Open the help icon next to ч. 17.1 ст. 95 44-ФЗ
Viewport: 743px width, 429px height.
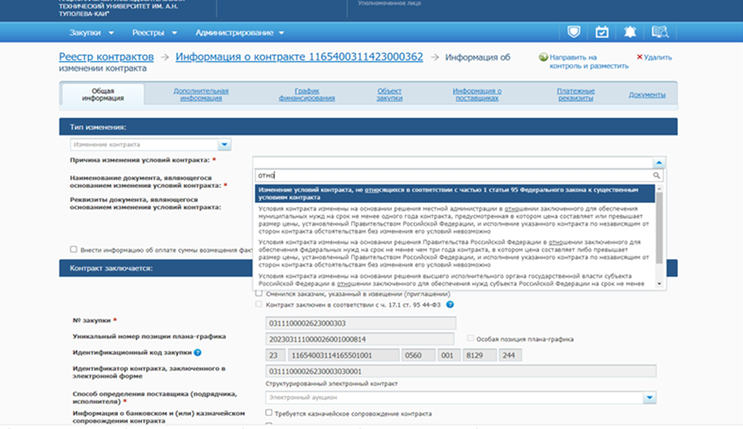(x=450, y=305)
